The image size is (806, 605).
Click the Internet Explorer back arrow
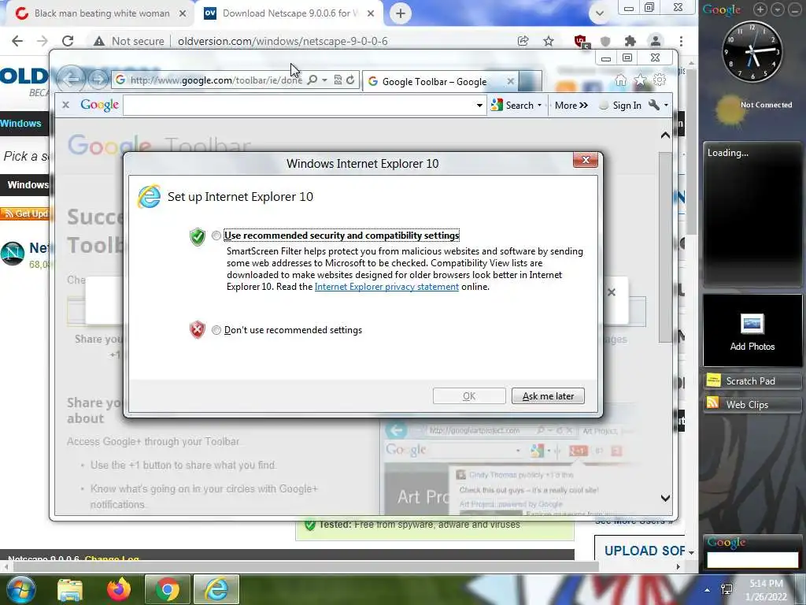tap(71, 80)
